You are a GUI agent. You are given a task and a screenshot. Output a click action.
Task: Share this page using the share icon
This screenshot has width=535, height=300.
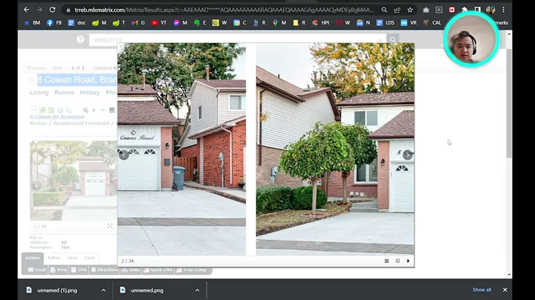397,10
